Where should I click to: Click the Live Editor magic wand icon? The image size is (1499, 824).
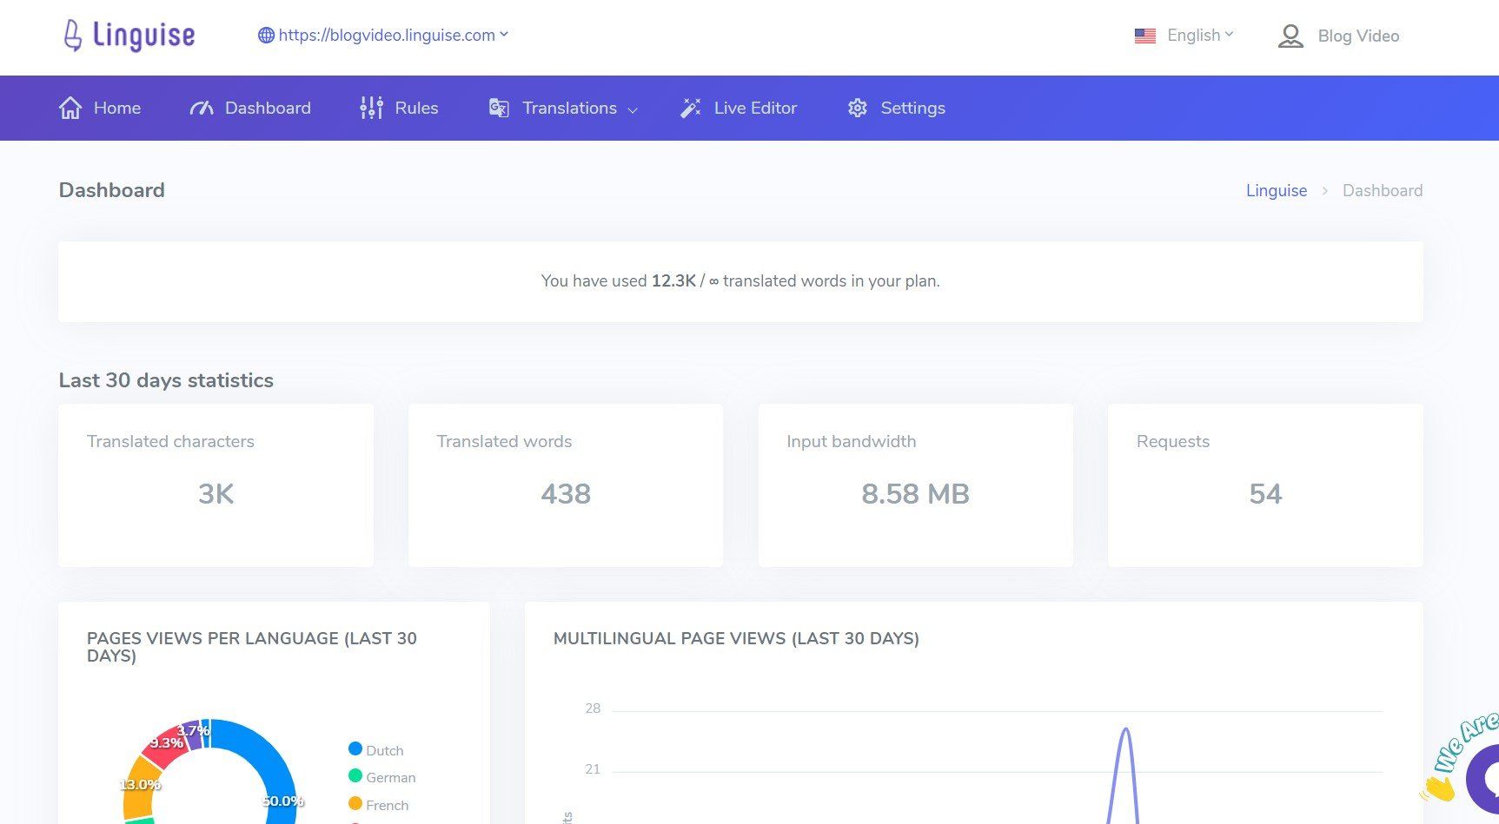click(x=691, y=108)
